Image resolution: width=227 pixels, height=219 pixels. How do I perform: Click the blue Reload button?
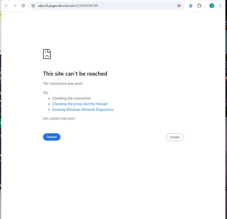[x=52, y=137]
